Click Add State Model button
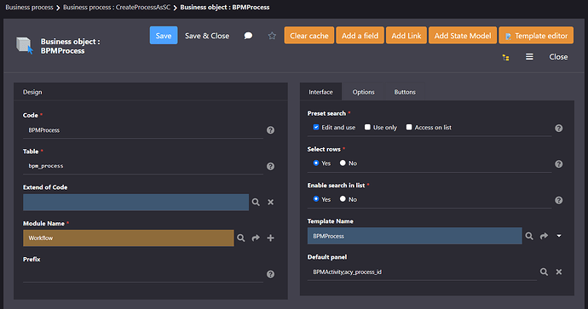Image resolution: width=588 pixels, height=309 pixels. pyautogui.click(x=463, y=36)
